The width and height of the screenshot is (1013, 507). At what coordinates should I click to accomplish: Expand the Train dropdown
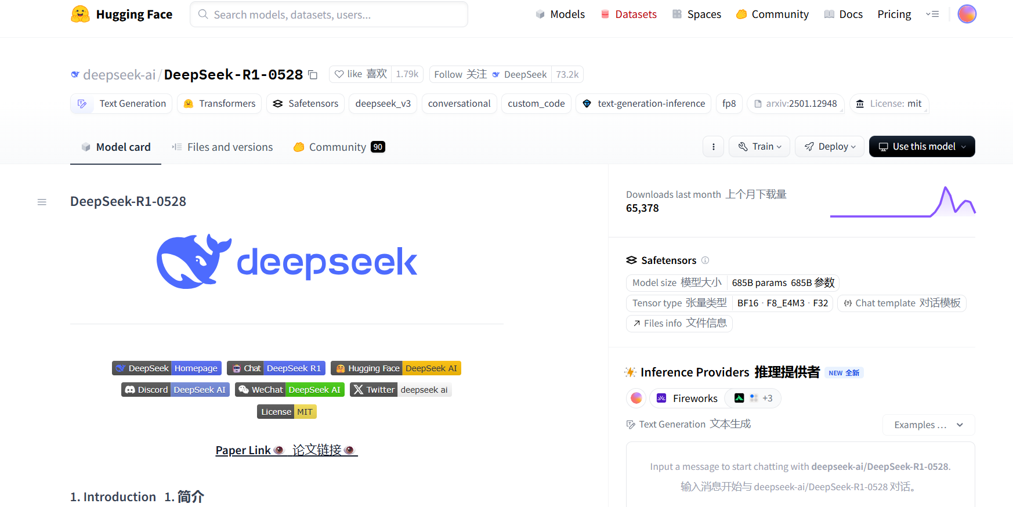click(759, 147)
